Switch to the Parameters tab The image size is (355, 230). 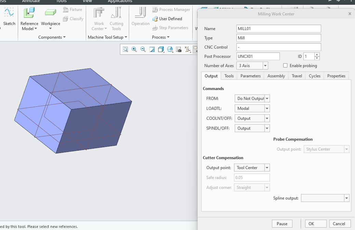point(250,76)
